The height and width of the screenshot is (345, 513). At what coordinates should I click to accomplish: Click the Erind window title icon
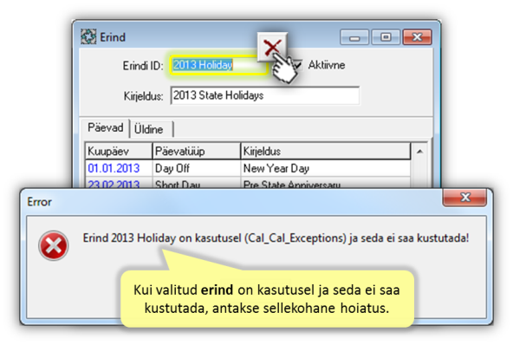coord(88,36)
